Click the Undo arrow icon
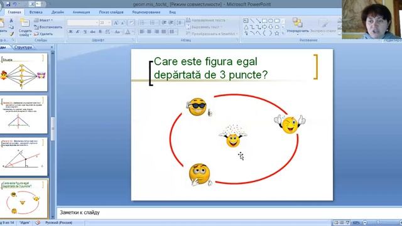This screenshot has height=226, width=402. (x=15, y=4)
